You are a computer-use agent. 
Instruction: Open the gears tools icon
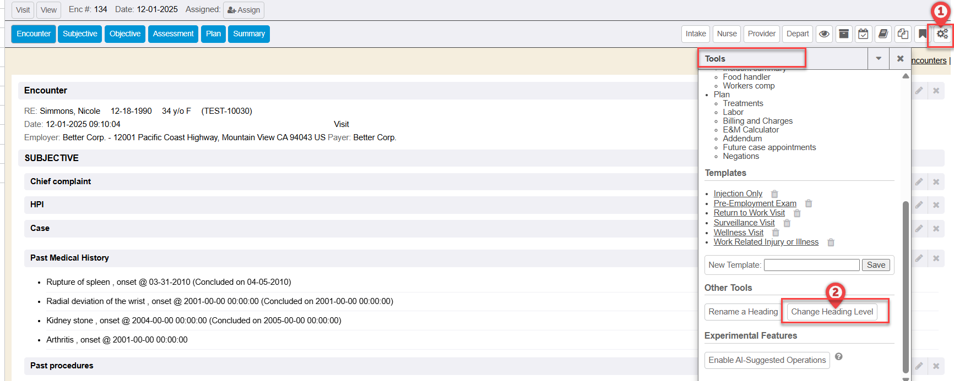(942, 34)
